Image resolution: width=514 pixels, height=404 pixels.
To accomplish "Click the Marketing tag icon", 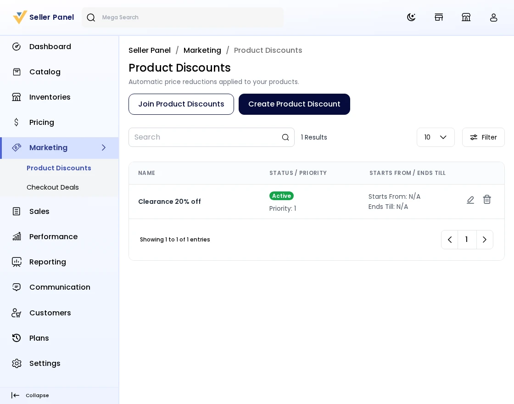I will pos(17,147).
